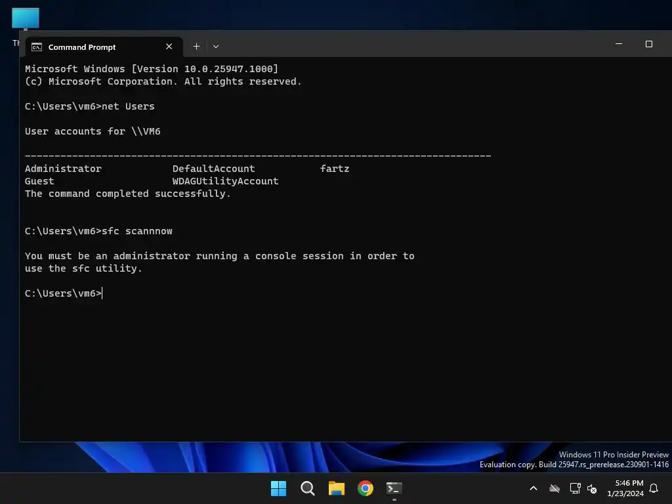Image resolution: width=672 pixels, height=504 pixels.
Task: Open a new terminal tab with plus icon
Action: (x=196, y=47)
